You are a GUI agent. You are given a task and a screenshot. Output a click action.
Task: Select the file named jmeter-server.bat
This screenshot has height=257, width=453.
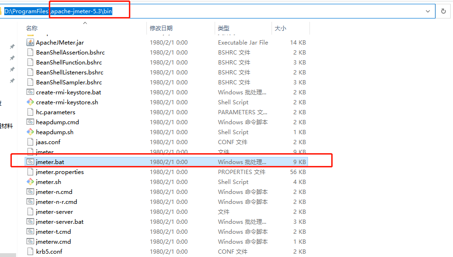point(60,222)
